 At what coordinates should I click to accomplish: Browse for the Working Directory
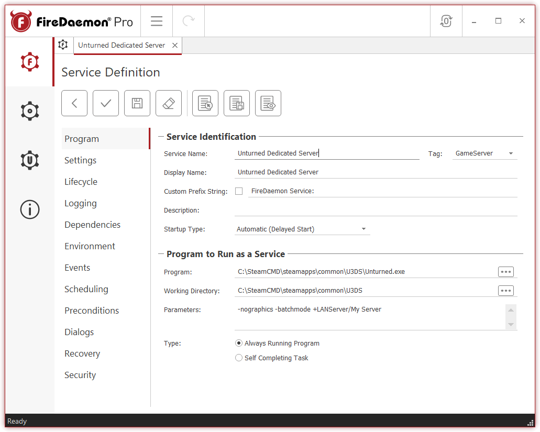(x=505, y=291)
